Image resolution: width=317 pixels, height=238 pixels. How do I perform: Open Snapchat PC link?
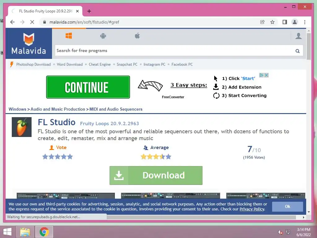click(x=127, y=64)
